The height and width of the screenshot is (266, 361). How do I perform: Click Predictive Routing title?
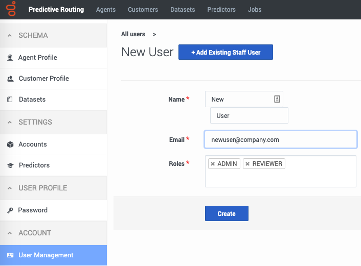pos(56,9)
